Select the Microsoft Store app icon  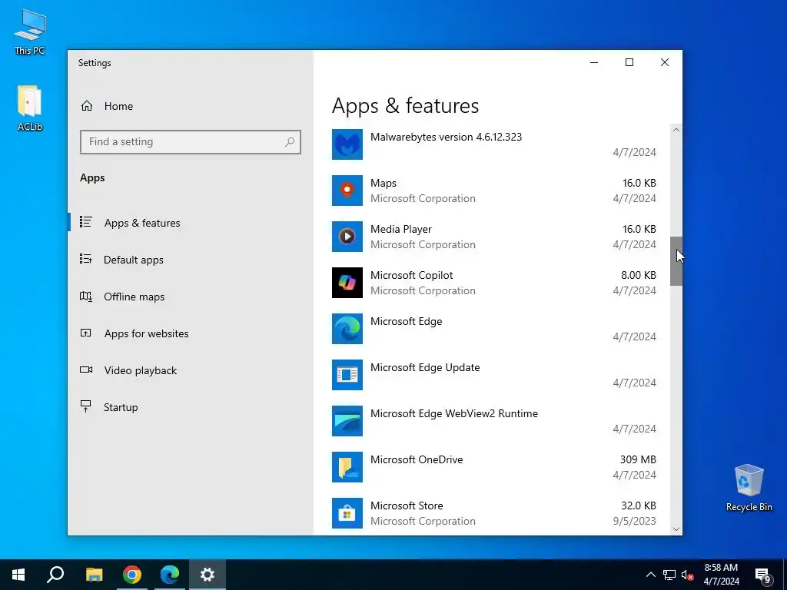[347, 513]
